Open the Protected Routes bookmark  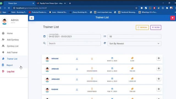(x=38, y=12)
